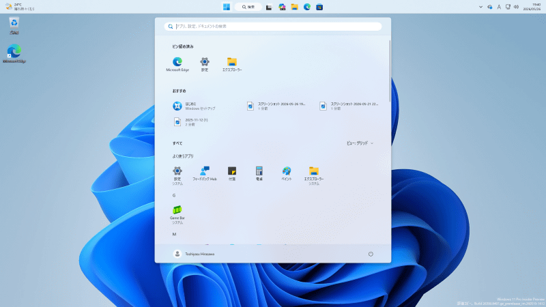The image size is (546, 307).
Task: Open the clock showing 19:40
Action: 532,7
